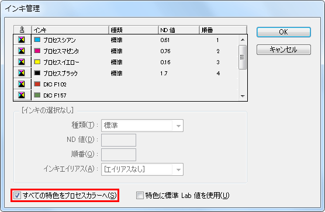Click the ND value 0.76
Image resolution: width=325 pixels, height=212 pixels.
click(165, 51)
